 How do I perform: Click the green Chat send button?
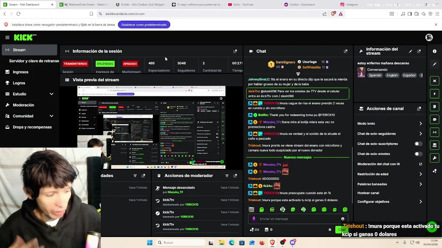pos(341,230)
